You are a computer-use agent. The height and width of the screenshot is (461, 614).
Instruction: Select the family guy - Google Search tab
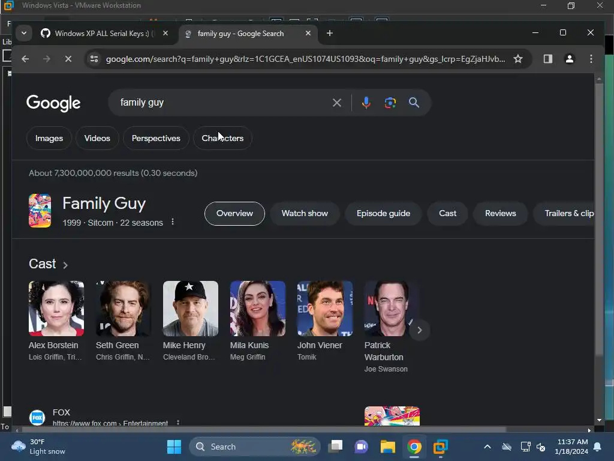tap(248, 34)
